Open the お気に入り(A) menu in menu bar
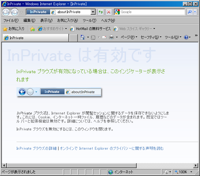The image size is (200, 176). [x=67, y=21]
